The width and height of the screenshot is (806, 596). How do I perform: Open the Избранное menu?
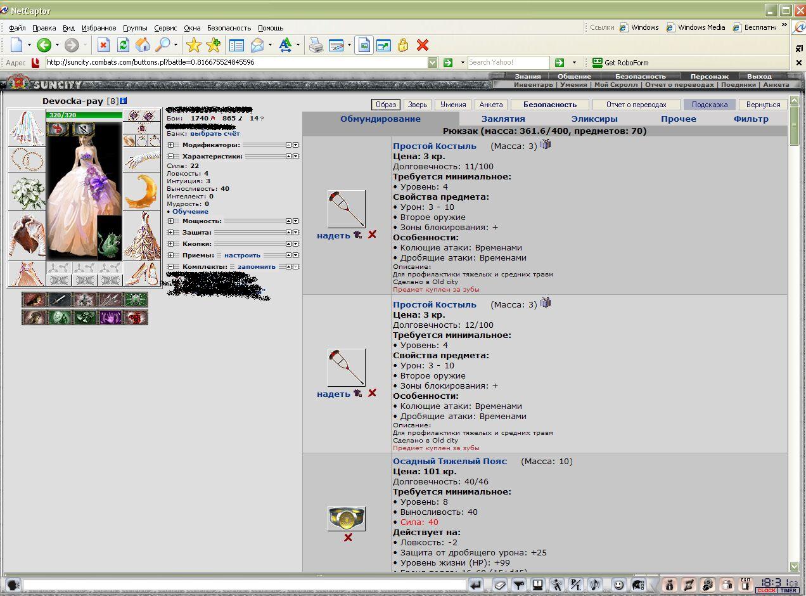[x=99, y=28]
